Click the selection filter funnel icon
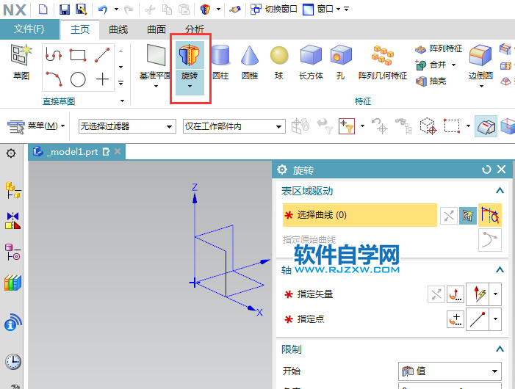This screenshot has width=515, height=389. click(347, 126)
